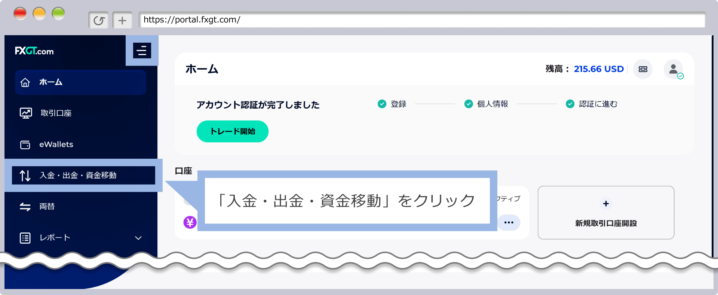
Task: Click the eWallets wallet icon
Action: tap(25, 145)
